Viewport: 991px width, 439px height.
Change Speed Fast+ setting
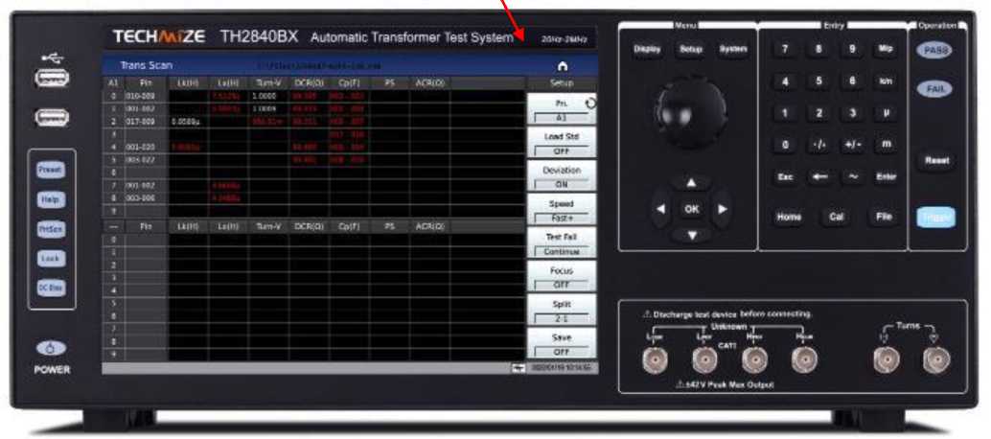point(562,209)
